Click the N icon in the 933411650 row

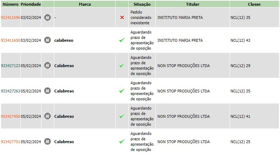coord(47,40)
